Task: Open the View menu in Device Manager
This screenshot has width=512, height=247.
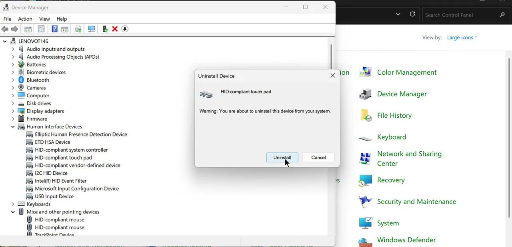Action: pyautogui.click(x=44, y=19)
